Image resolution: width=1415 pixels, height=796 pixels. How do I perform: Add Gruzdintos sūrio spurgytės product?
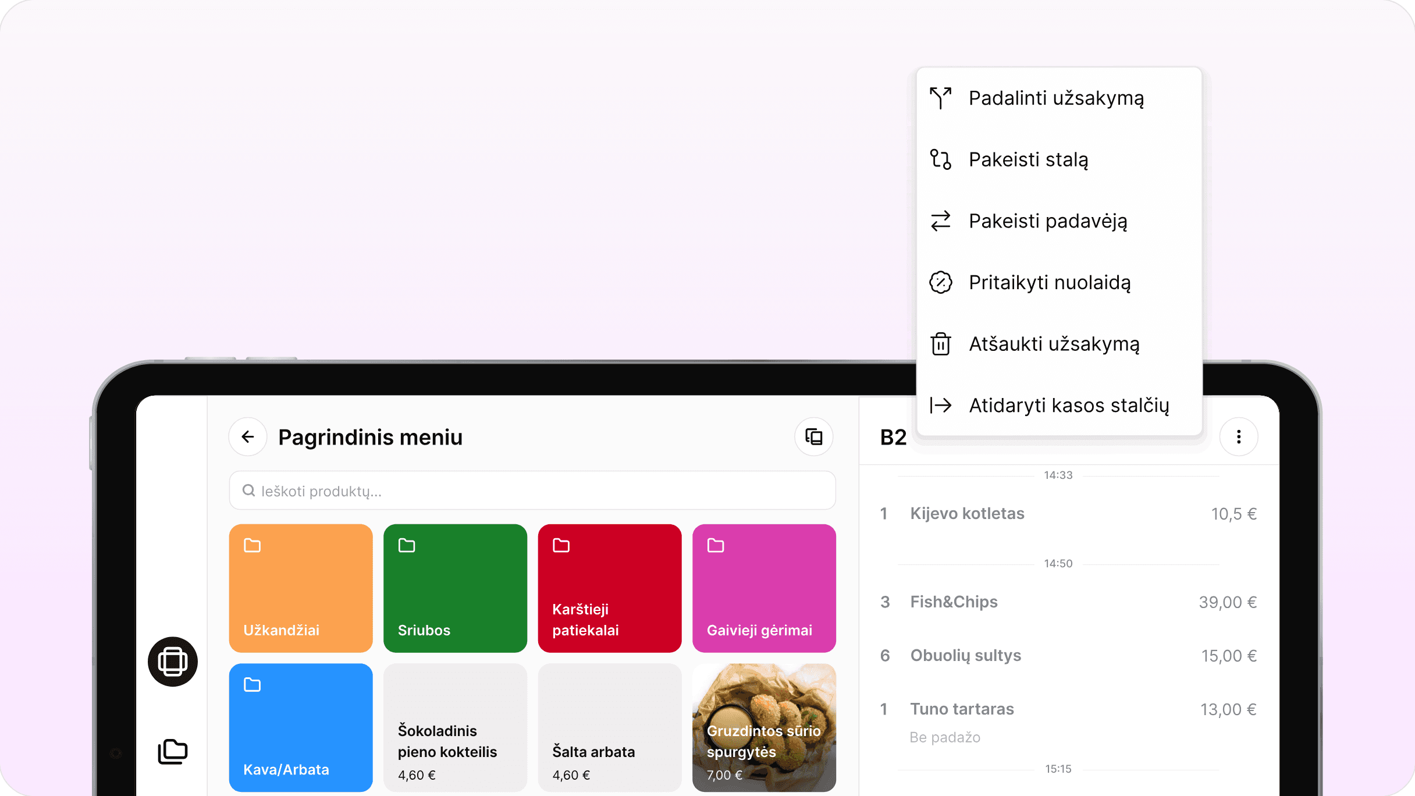pos(764,727)
